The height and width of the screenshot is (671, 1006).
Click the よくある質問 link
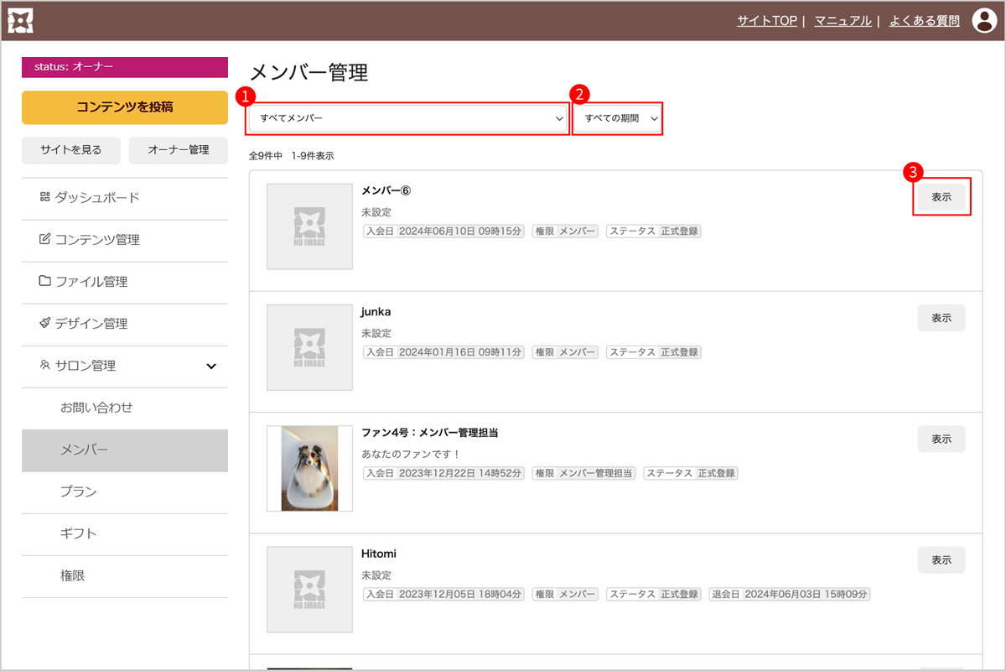click(x=924, y=21)
